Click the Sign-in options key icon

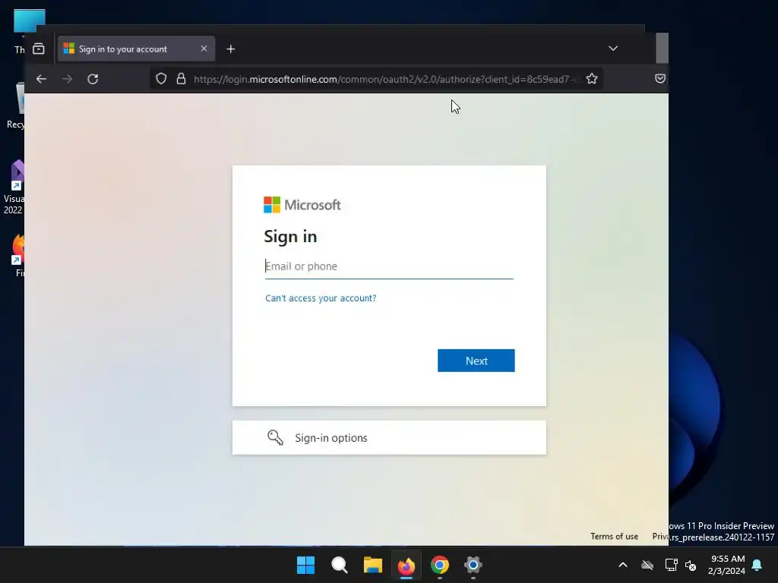pos(275,437)
